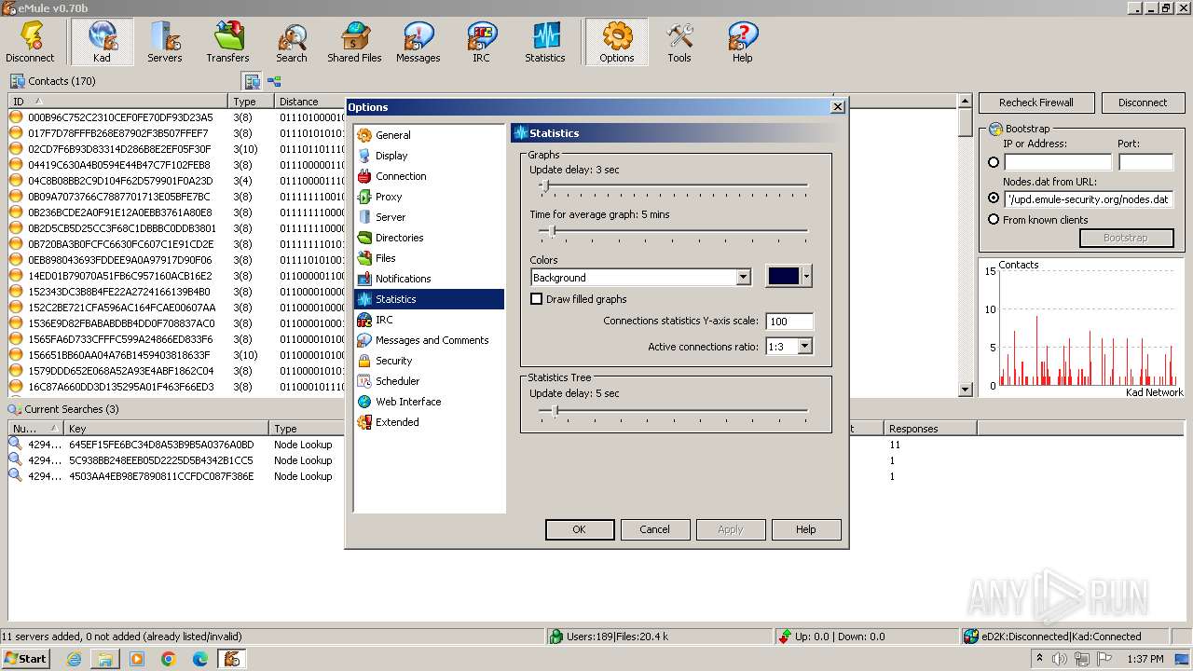Sort contacts by Type column header

pos(252,101)
